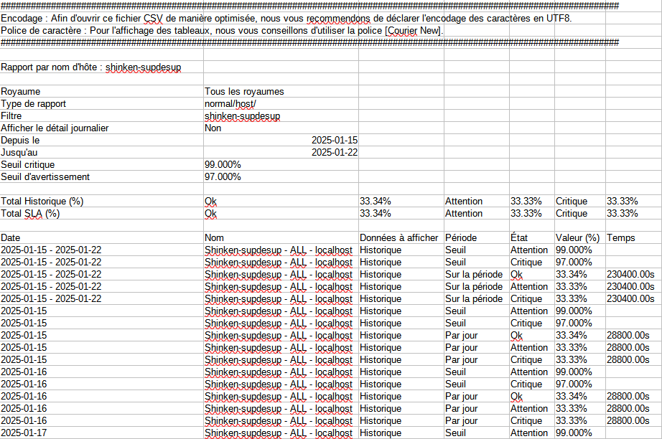The height and width of the screenshot is (439, 662).
Task: Select the "Filtre" label cell
Action: [x=14, y=116]
